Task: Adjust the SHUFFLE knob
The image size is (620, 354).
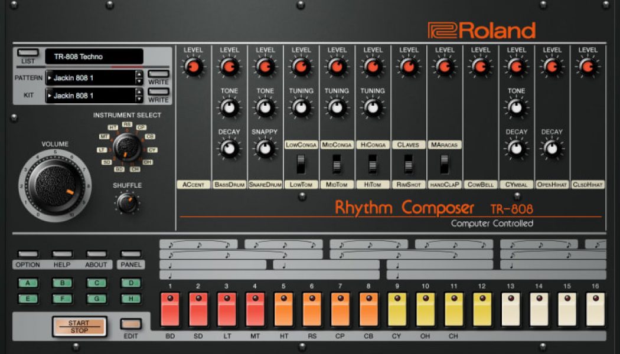Action: [127, 204]
